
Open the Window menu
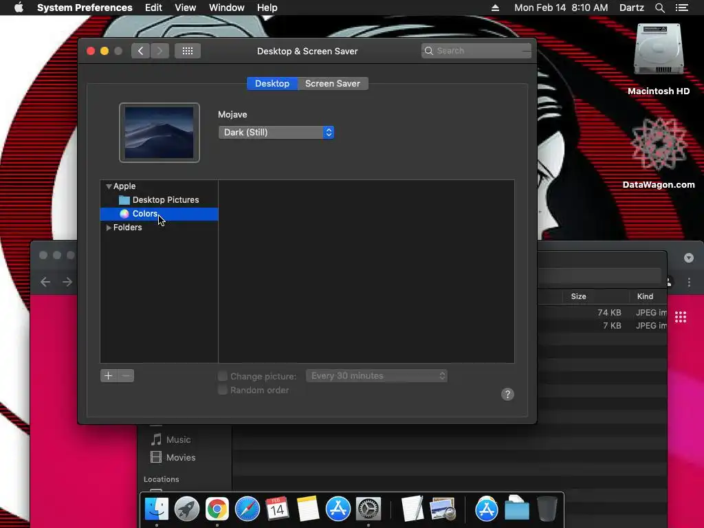[x=227, y=8]
